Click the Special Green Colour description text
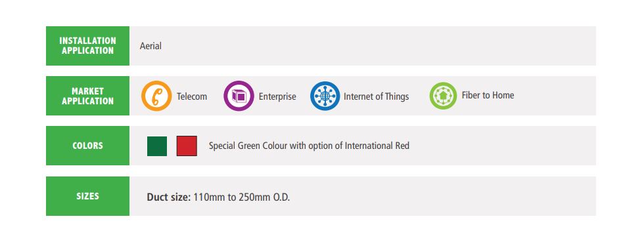The width and height of the screenshot is (625, 246). click(x=309, y=146)
